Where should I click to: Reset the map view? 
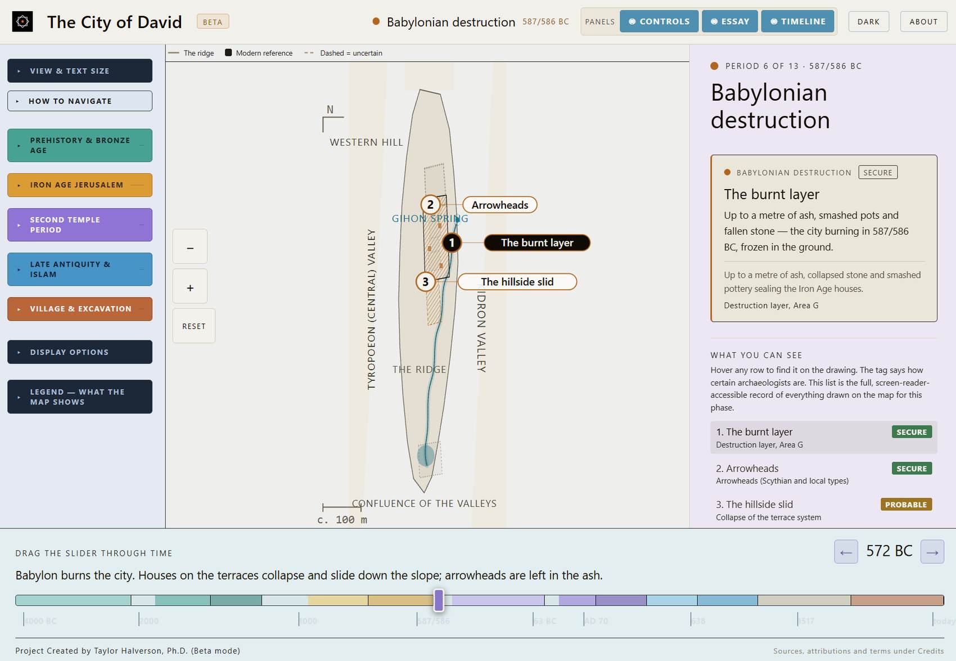[194, 326]
